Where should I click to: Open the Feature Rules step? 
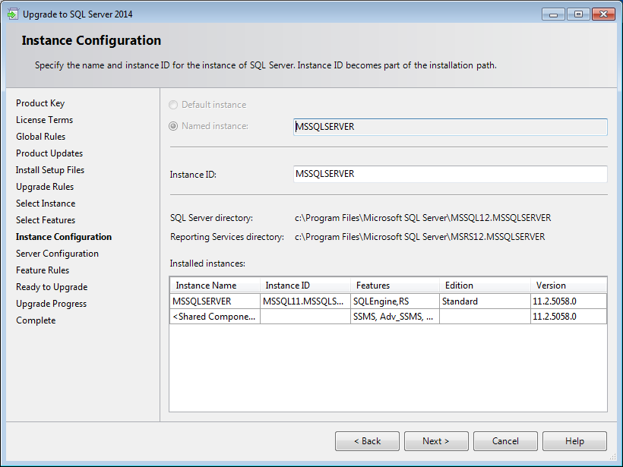[43, 270]
